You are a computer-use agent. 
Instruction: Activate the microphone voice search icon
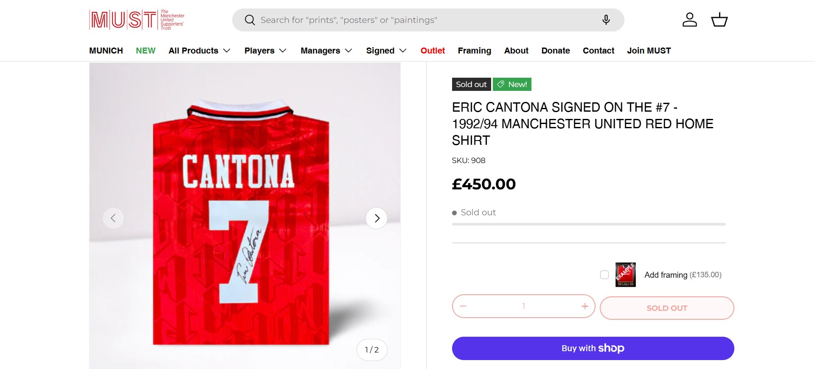click(606, 20)
